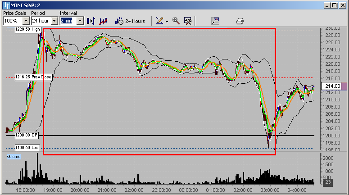The height and width of the screenshot is (195, 349).
Task: Open the red line indicators icon
Action: pyautogui.click(x=103, y=21)
